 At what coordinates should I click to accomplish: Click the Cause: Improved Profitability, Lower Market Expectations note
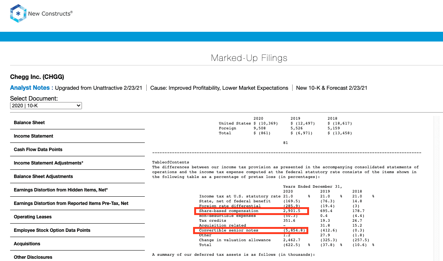click(219, 88)
